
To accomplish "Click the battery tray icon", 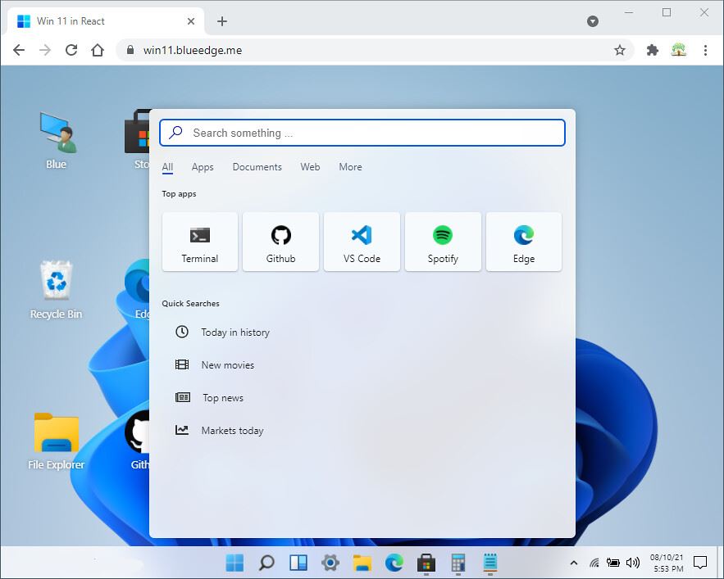I will click(x=613, y=562).
